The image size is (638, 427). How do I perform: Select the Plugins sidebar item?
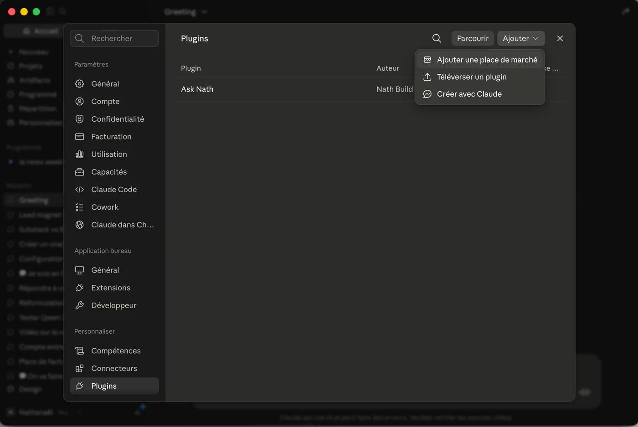click(114, 386)
